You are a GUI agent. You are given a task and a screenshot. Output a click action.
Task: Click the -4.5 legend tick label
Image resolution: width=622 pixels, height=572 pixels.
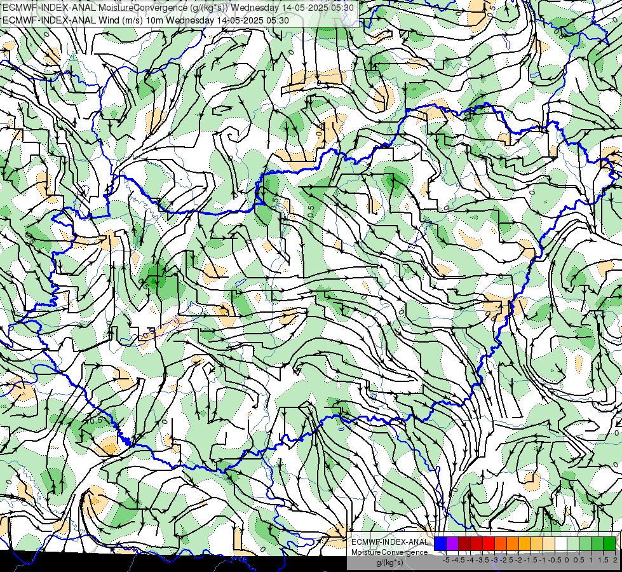click(x=458, y=560)
